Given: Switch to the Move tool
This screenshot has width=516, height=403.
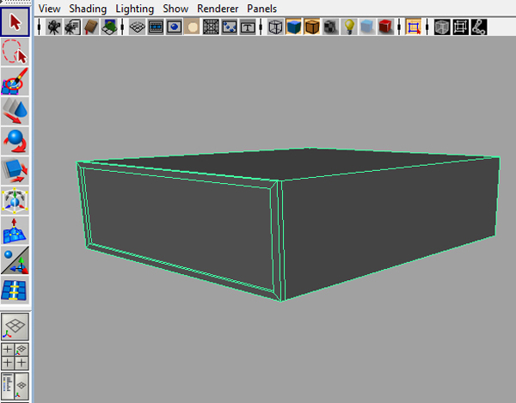Looking at the screenshot, I should tap(15, 111).
